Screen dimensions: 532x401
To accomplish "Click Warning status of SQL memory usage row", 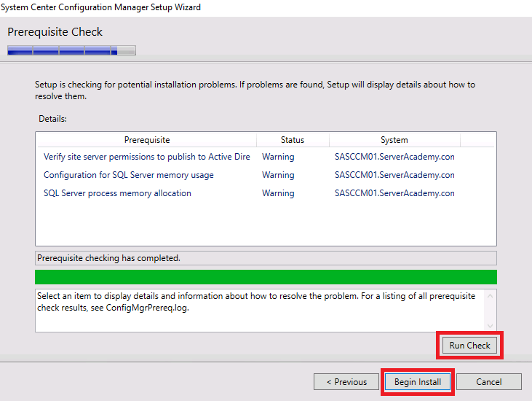I will pyautogui.click(x=278, y=175).
